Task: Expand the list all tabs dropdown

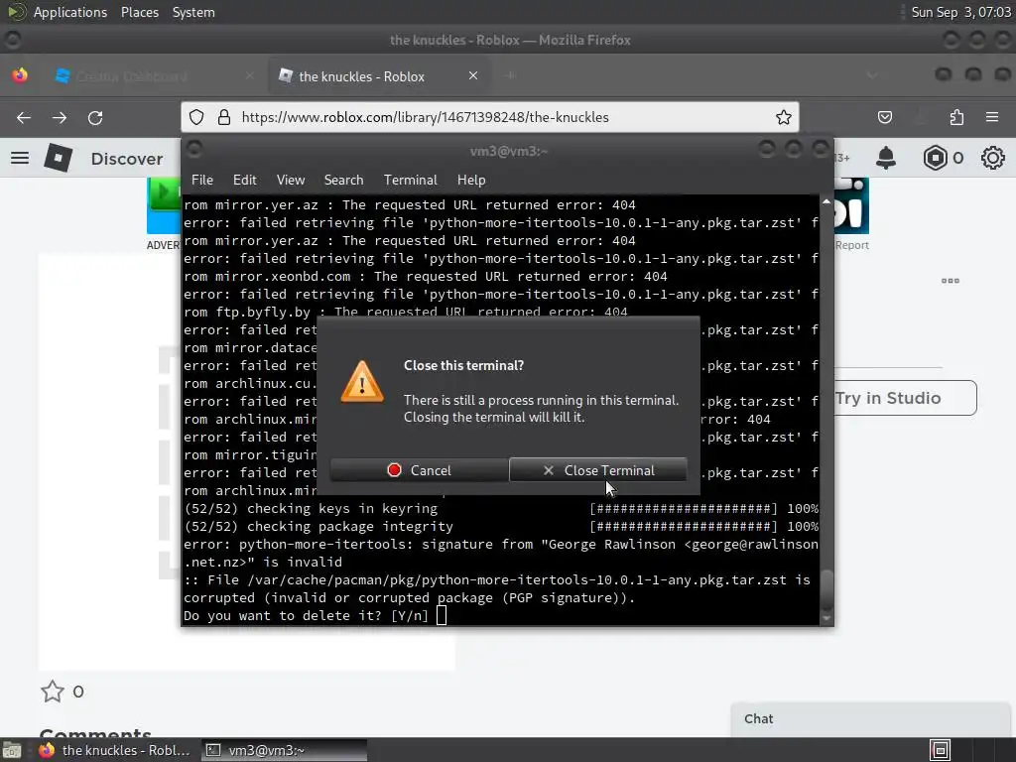Action: (872, 75)
